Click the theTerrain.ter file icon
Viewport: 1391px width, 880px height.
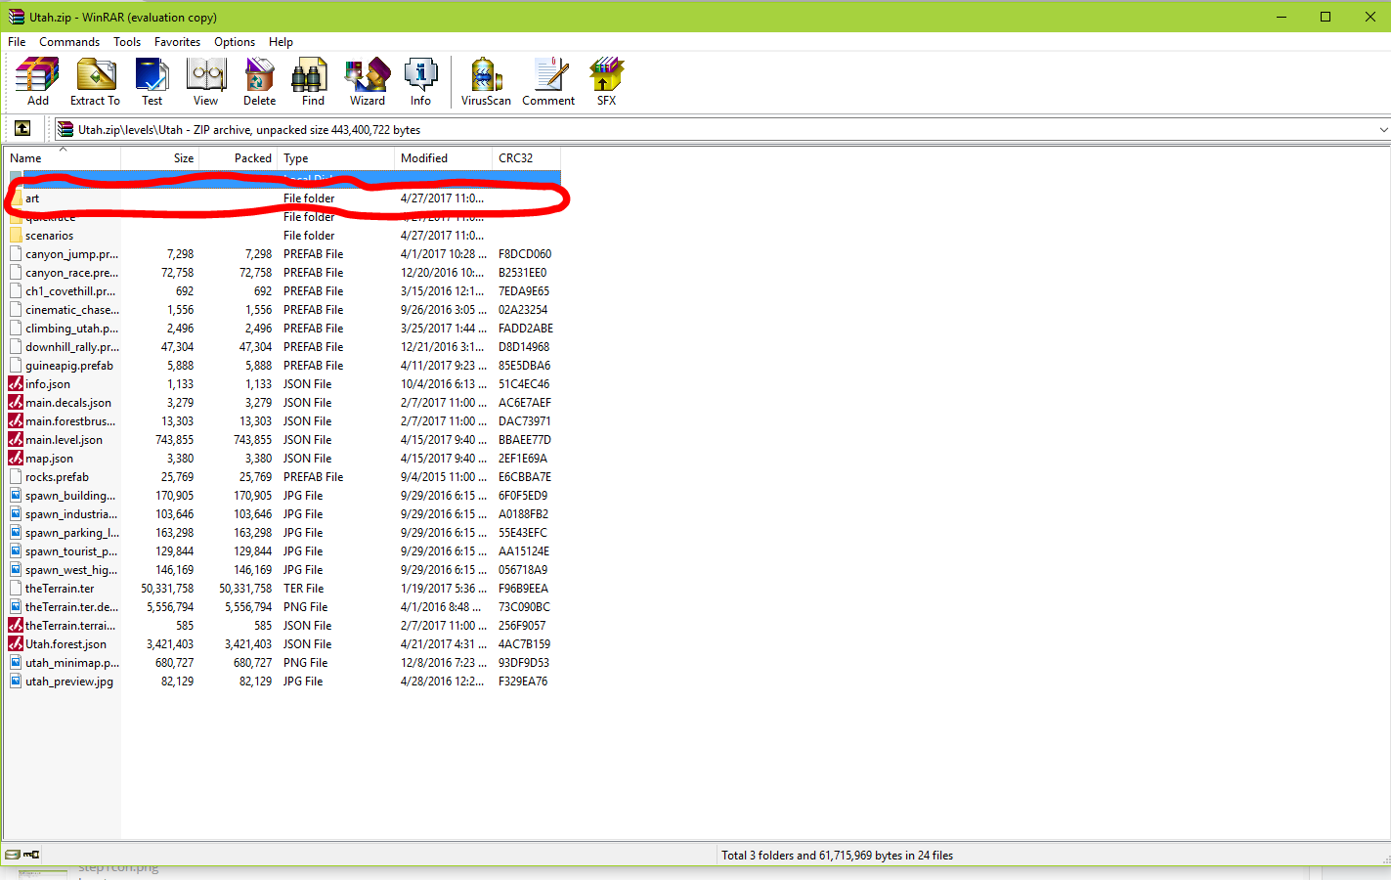(x=16, y=589)
